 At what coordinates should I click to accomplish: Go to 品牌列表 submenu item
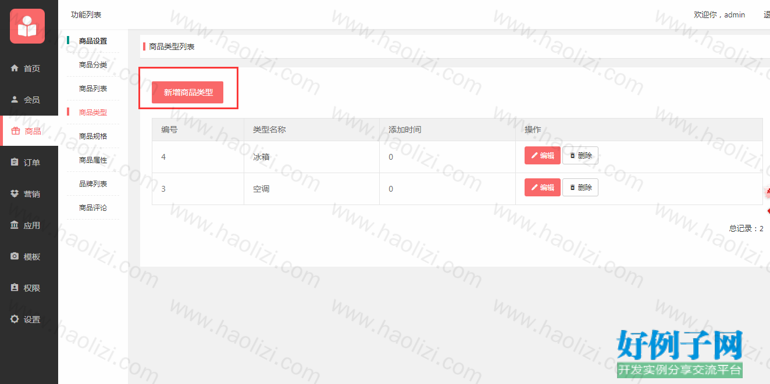93,184
